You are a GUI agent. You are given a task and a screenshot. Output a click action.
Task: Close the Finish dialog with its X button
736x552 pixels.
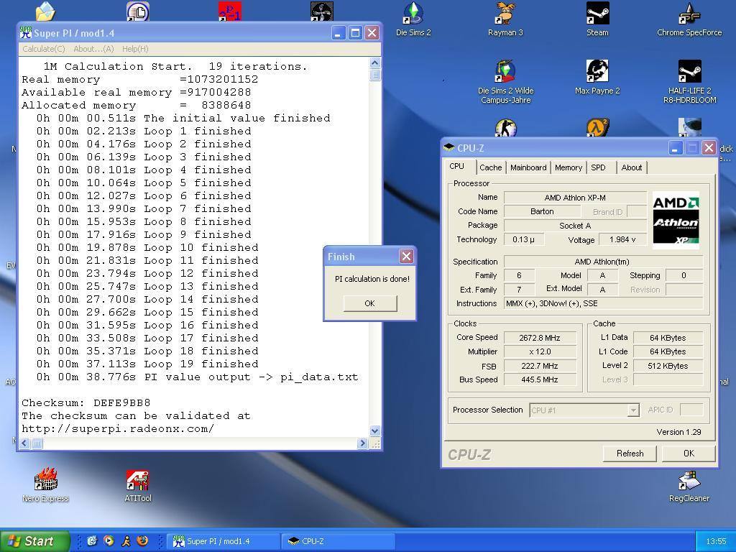point(406,257)
